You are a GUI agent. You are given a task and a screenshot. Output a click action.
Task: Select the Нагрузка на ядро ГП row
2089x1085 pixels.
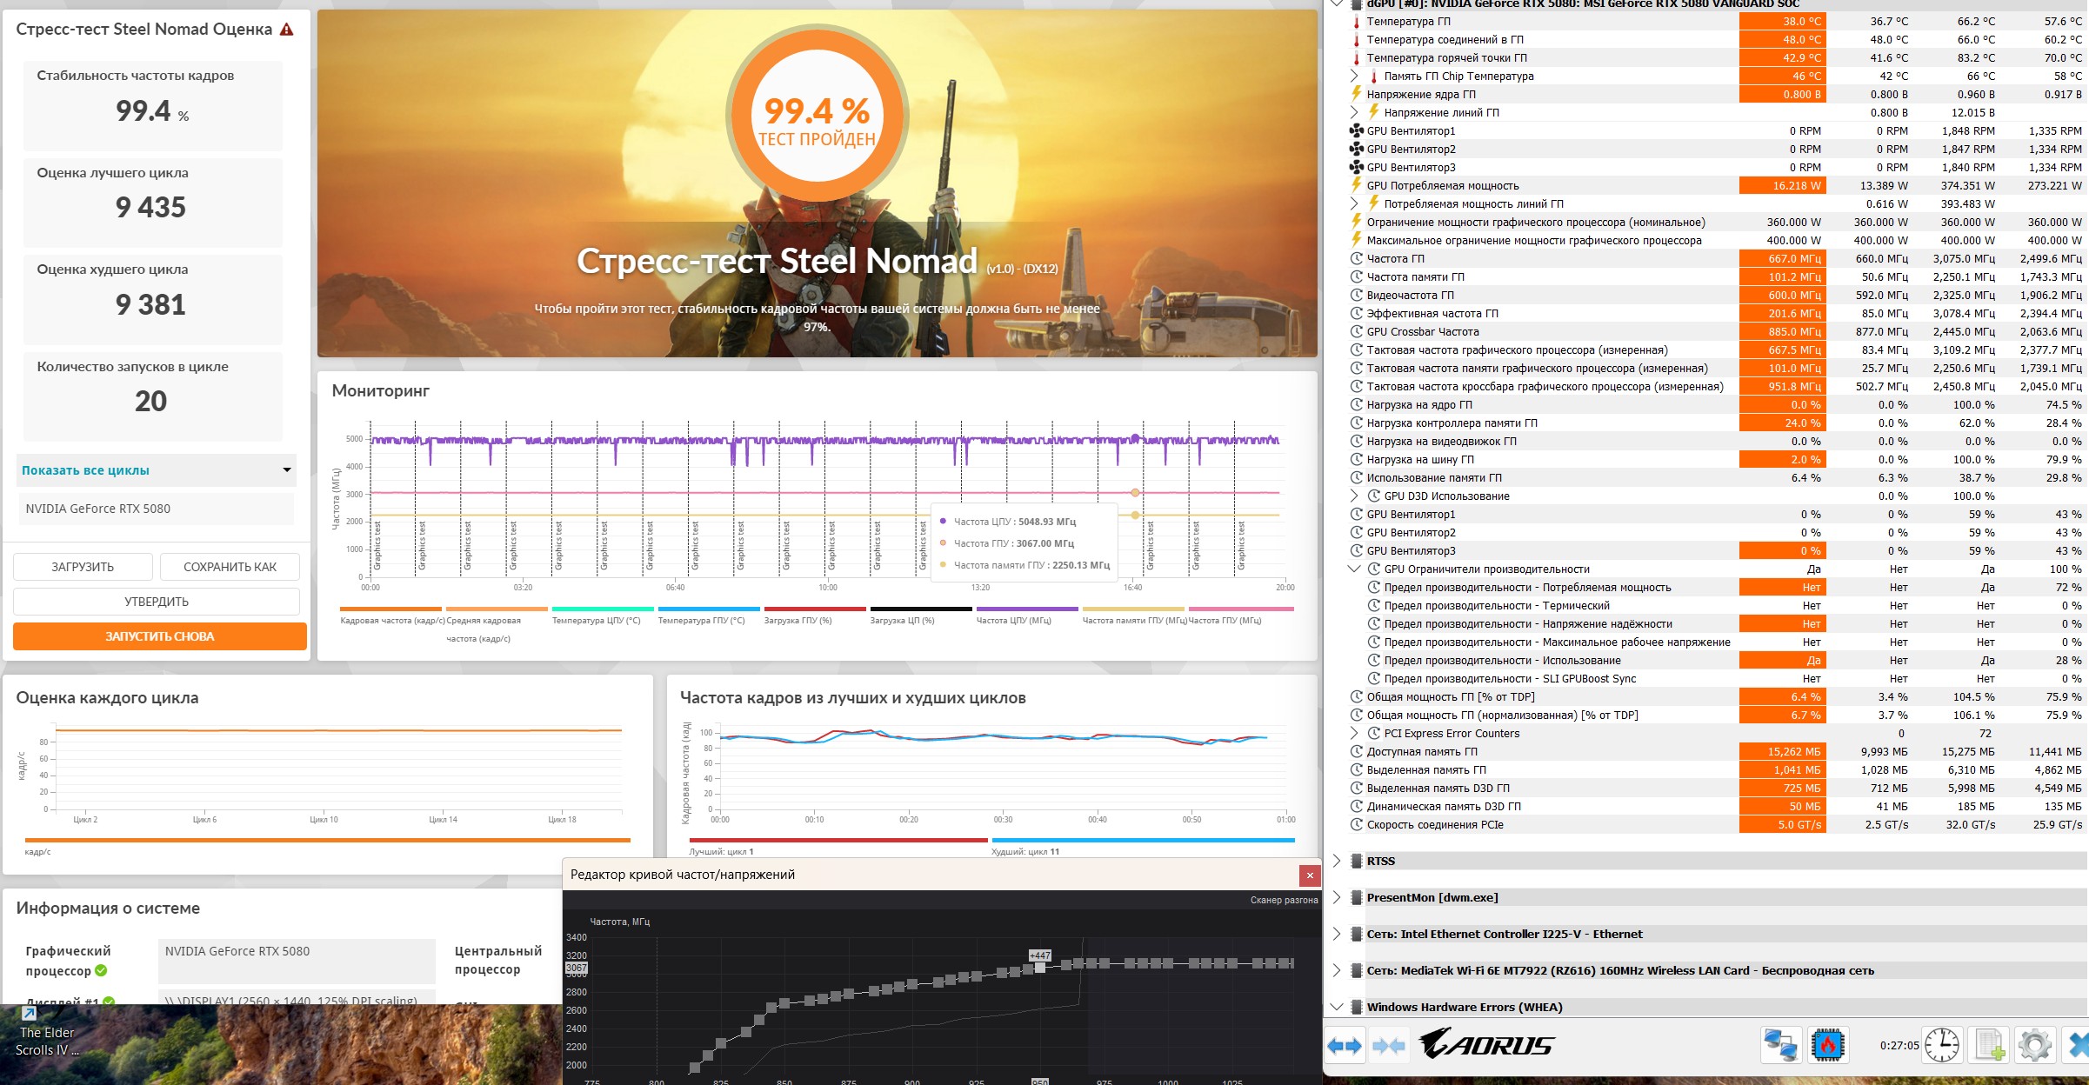click(x=1717, y=405)
